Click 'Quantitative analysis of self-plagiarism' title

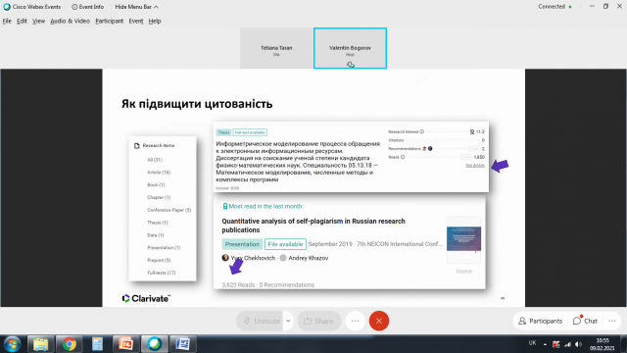tap(313, 226)
